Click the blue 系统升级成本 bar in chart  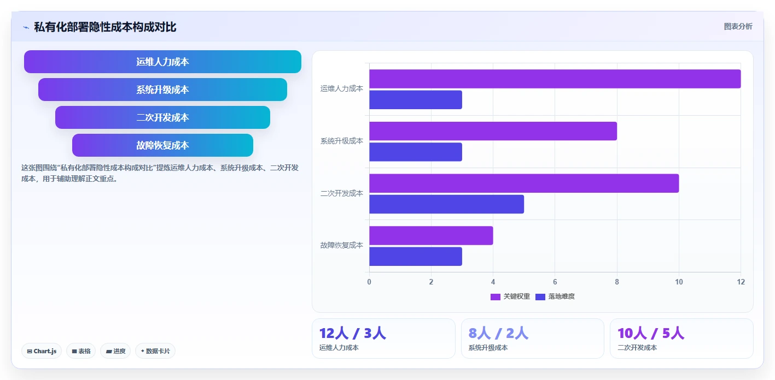point(416,152)
